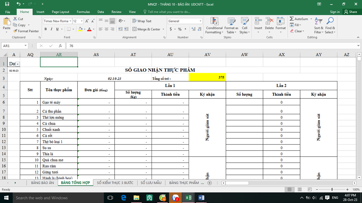Open the Page Layout ribbon tab
The height and width of the screenshot is (203, 362).
click(x=60, y=12)
